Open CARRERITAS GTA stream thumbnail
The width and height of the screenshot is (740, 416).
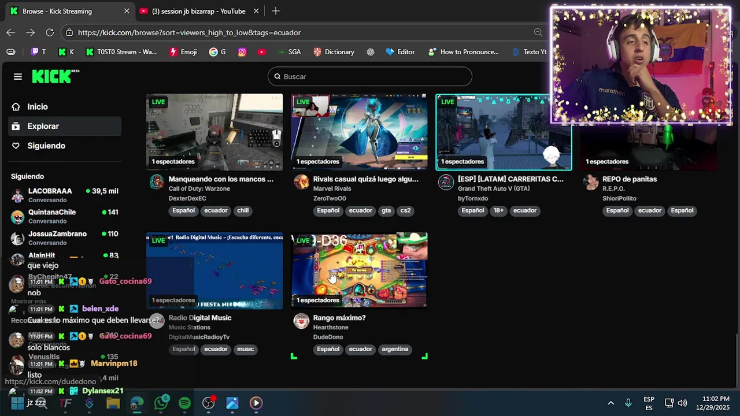click(x=504, y=132)
